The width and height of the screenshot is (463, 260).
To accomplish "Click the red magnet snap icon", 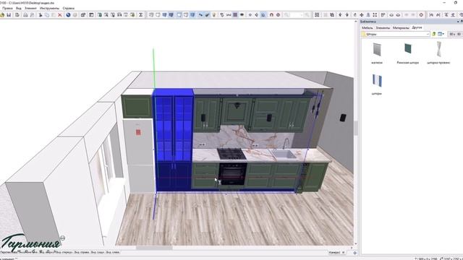I will pos(271,14).
